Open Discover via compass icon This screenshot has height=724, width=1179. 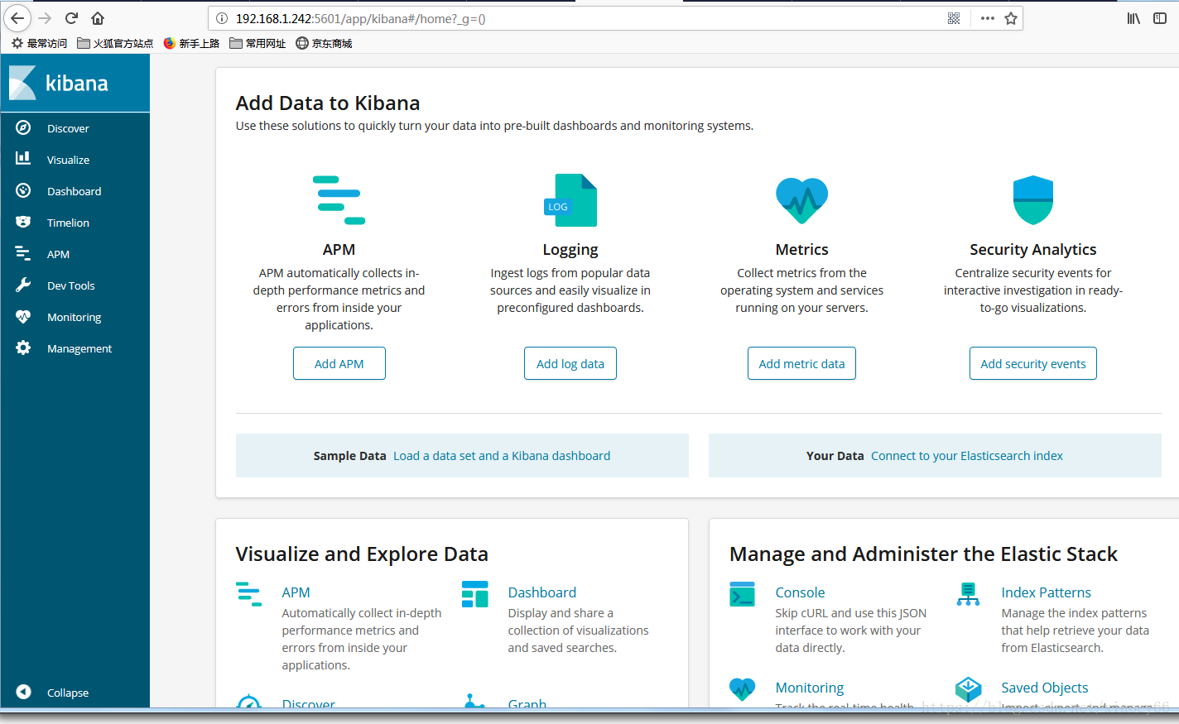click(23, 127)
